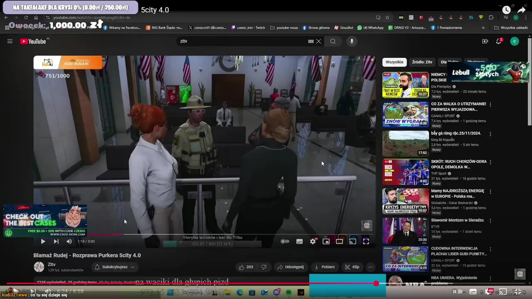Open the youtube muza bookmark folder
This screenshot has width=532, height=299.
click(x=284, y=28)
